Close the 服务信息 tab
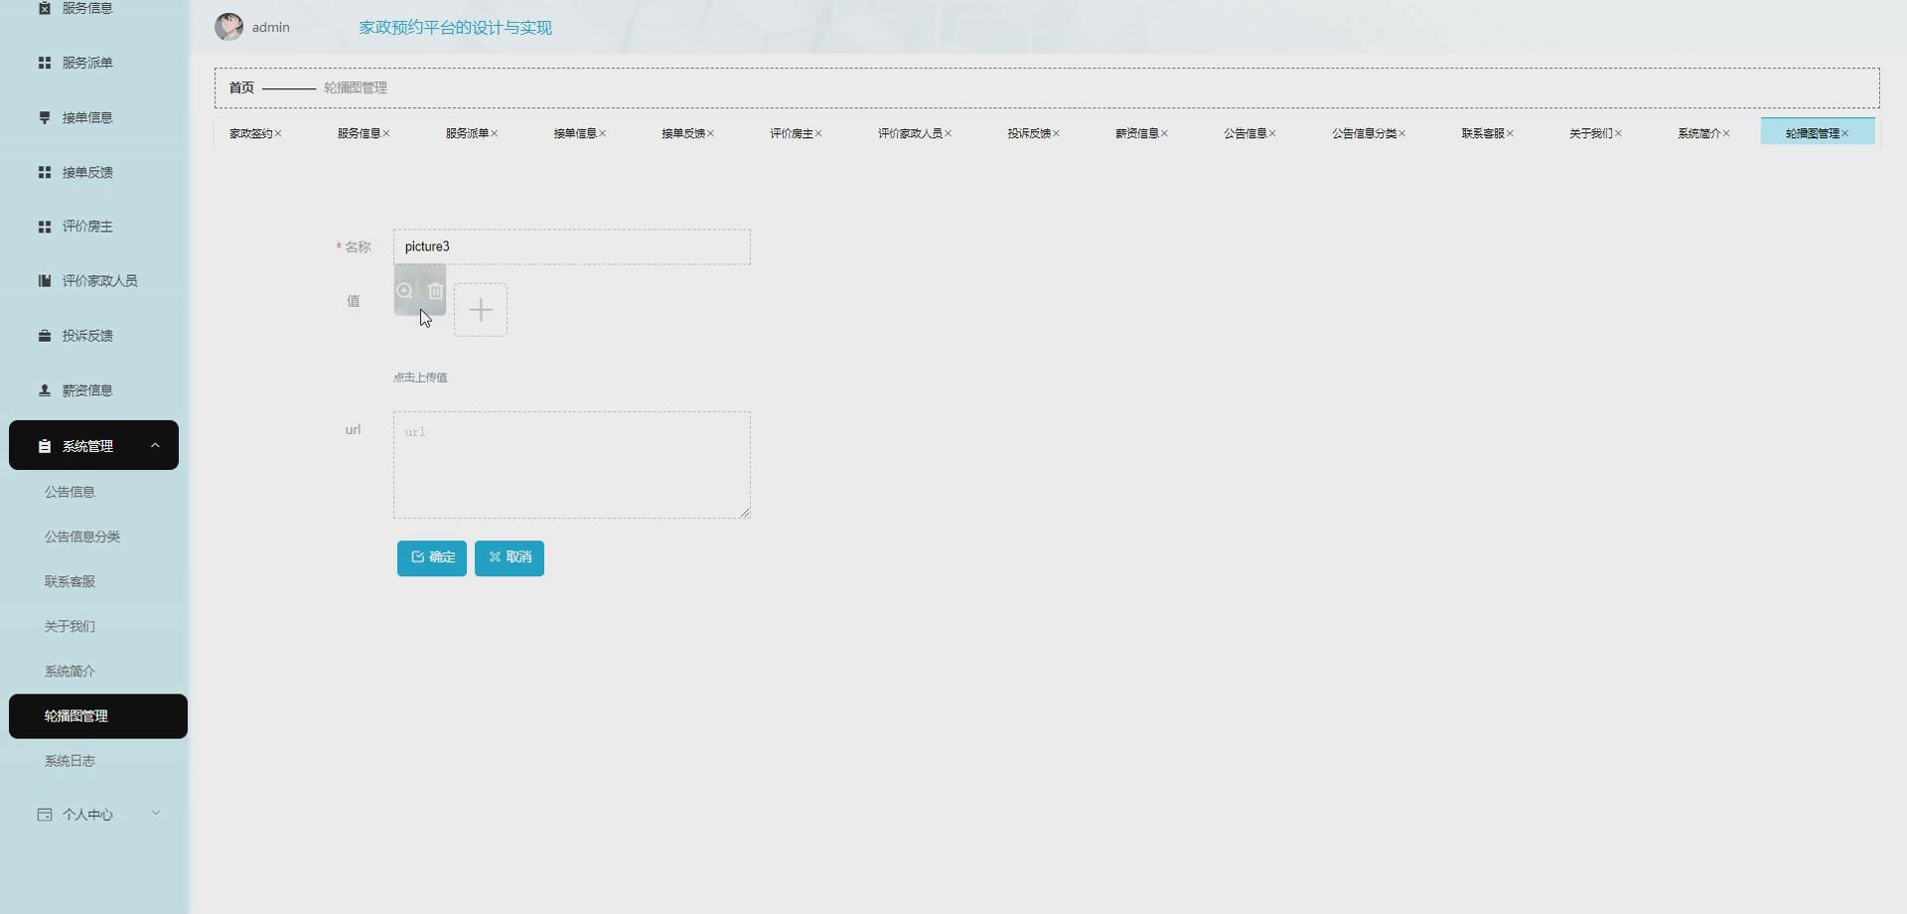The image size is (1907, 914). (386, 133)
